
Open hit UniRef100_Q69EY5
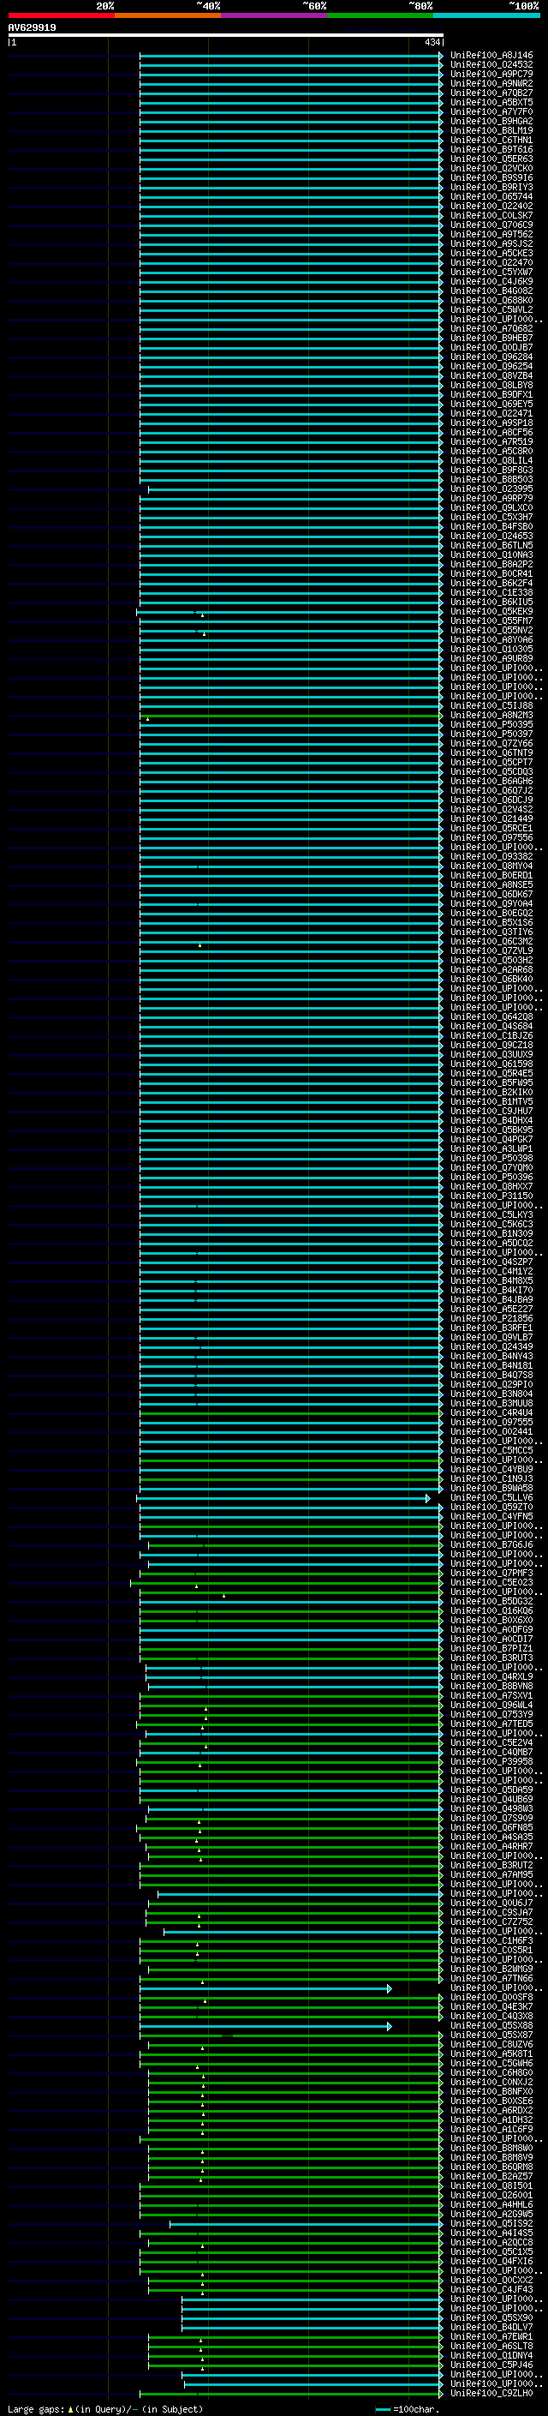tap(491, 405)
